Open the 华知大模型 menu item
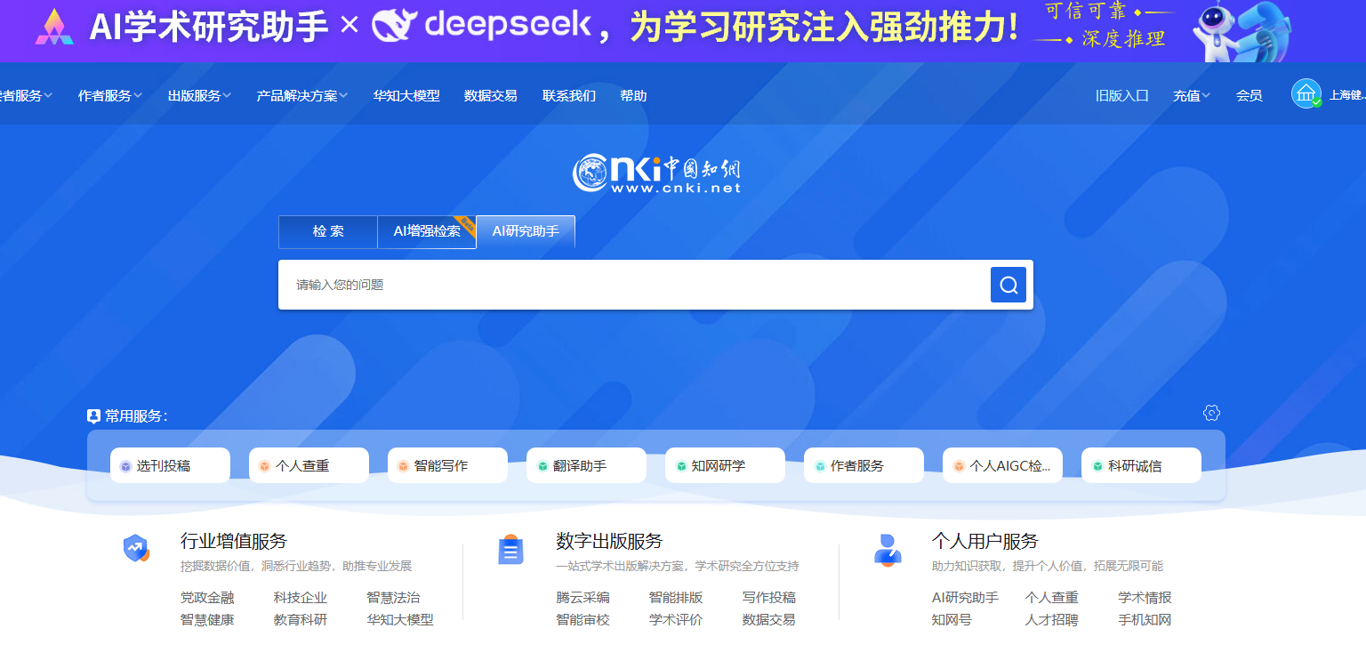The width and height of the screenshot is (1366, 669). 406,96
